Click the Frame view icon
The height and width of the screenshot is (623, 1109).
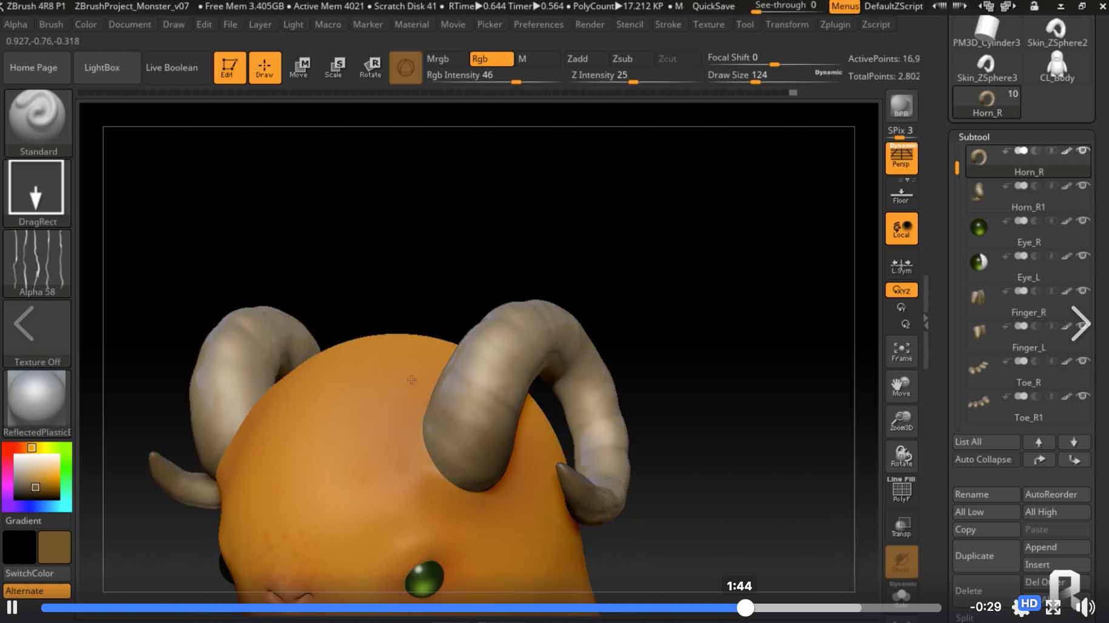point(901,351)
